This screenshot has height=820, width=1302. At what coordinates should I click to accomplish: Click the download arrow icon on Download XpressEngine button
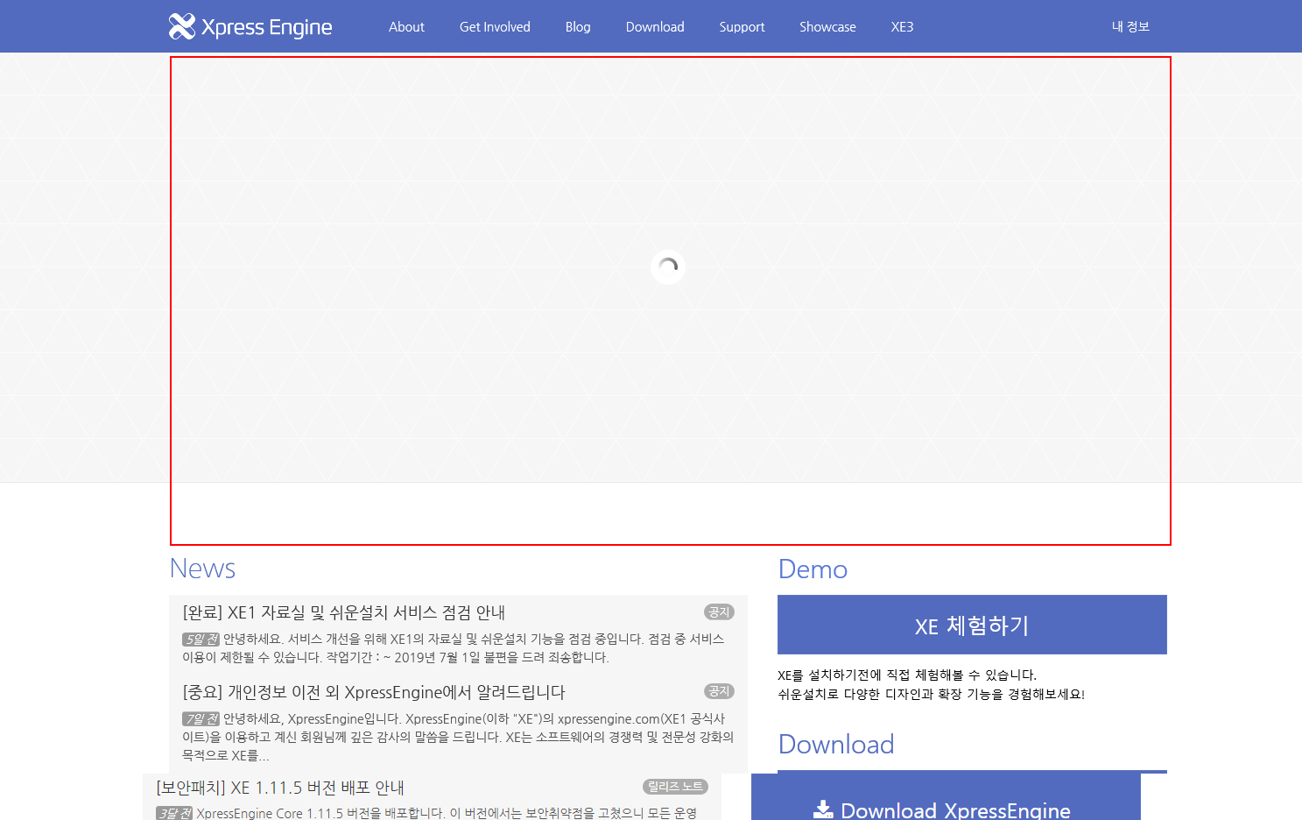822,809
